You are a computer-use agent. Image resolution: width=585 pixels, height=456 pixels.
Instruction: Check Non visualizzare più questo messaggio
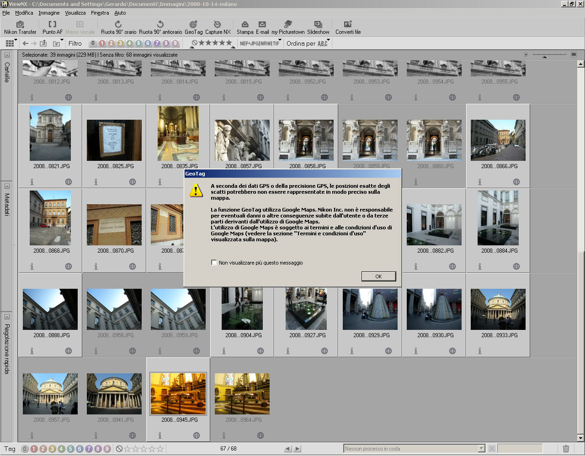tap(214, 263)
